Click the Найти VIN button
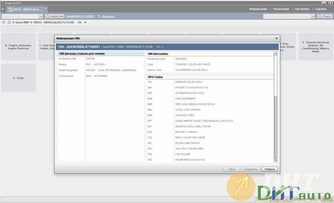334x203 pixels. [x=54, y=16]
